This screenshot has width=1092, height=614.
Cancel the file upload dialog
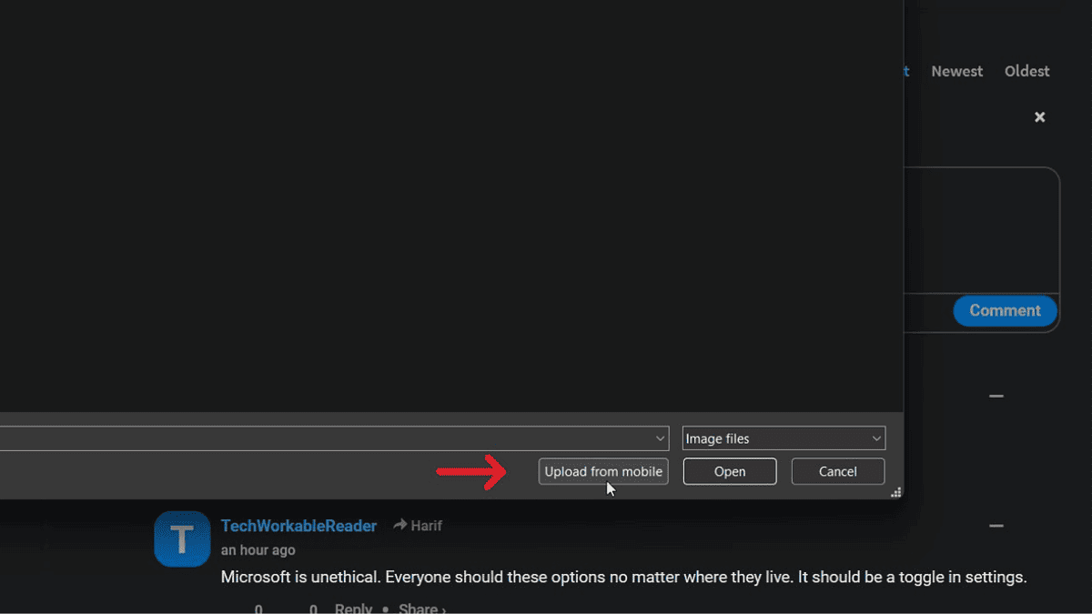pos(837,471)
